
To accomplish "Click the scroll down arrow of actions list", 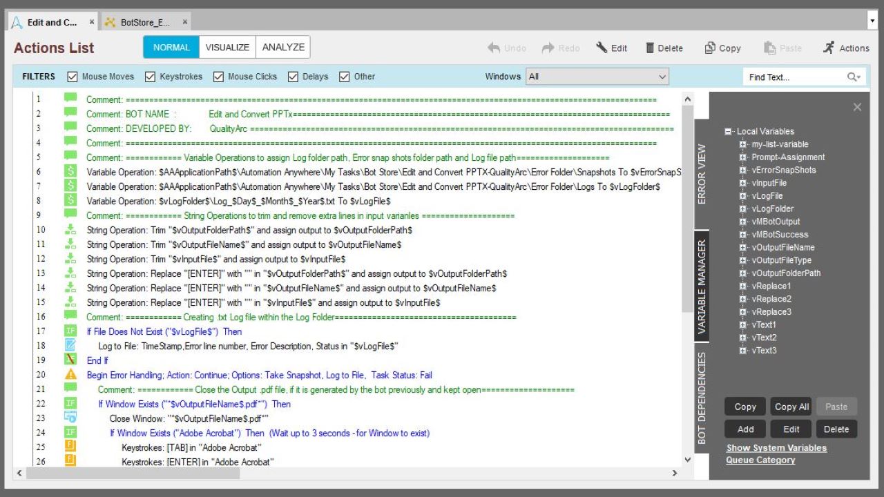I will point(687,460).
